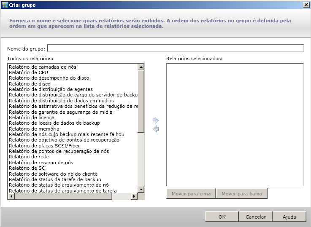The height and width of the screenshot is (227, 311).
Task: Click the horizontal scroll right arrow
Action: tap(134, 196)
